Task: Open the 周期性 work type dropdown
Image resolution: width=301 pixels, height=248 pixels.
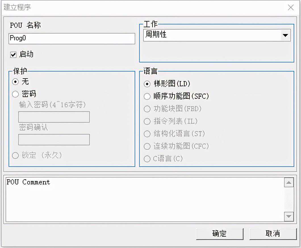Action: click(x=212, y=35)
